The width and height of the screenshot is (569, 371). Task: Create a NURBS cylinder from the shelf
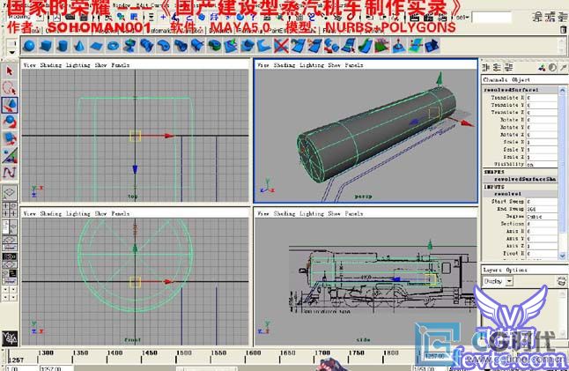pos(63,46)
